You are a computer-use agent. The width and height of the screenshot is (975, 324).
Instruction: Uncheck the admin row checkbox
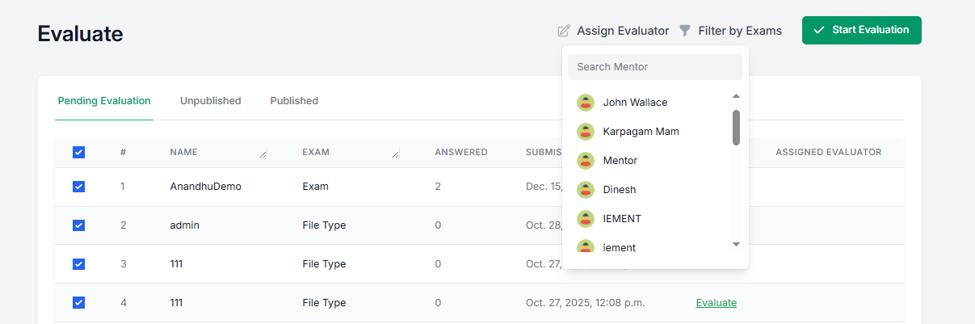(78, 225)
